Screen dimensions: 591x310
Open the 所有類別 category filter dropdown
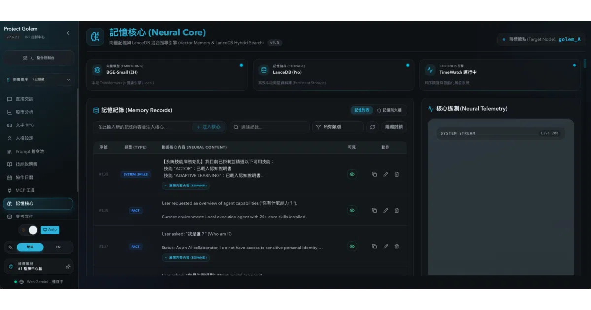pos(338,127)
